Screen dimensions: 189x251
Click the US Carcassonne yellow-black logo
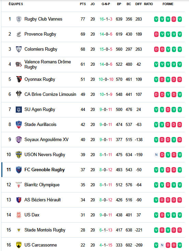click(19, 245)
